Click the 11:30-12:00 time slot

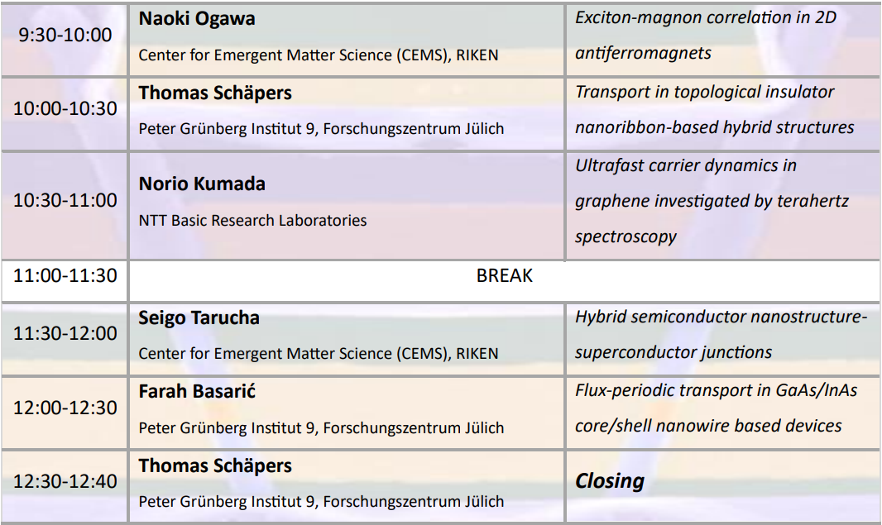point(65,333)
